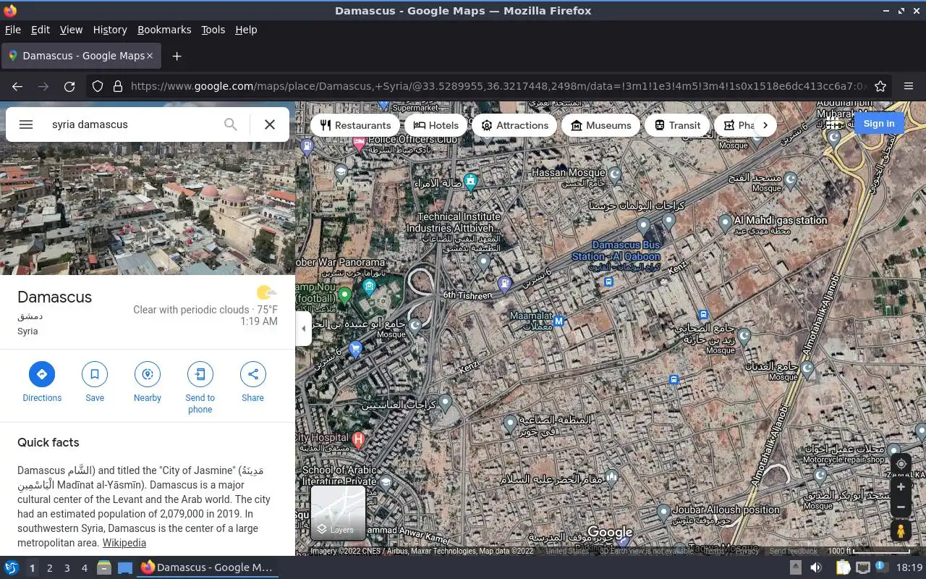This screenshot has width=926, height=579.
Task: Open the Wikipedia link in Quick facts
Action: [x=124, y=543]
